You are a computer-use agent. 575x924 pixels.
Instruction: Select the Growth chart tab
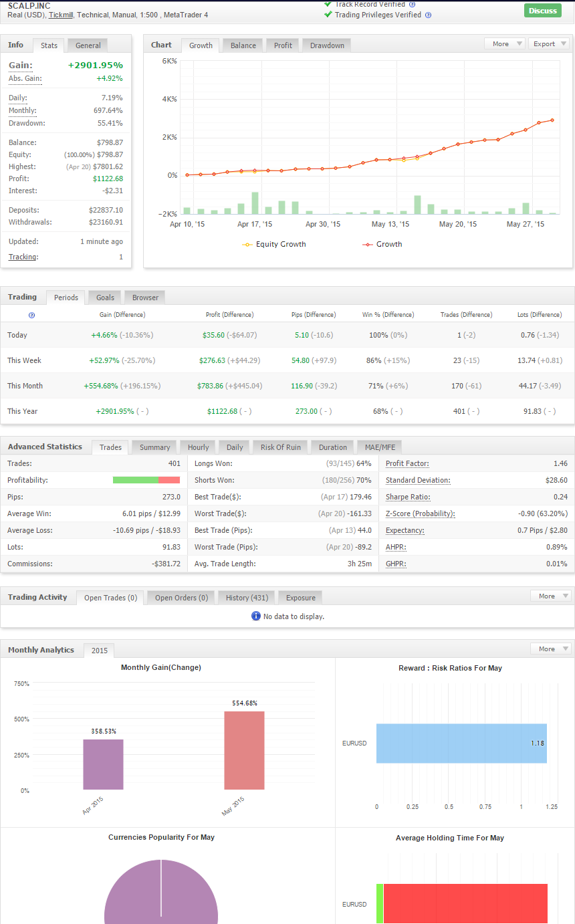201,45
